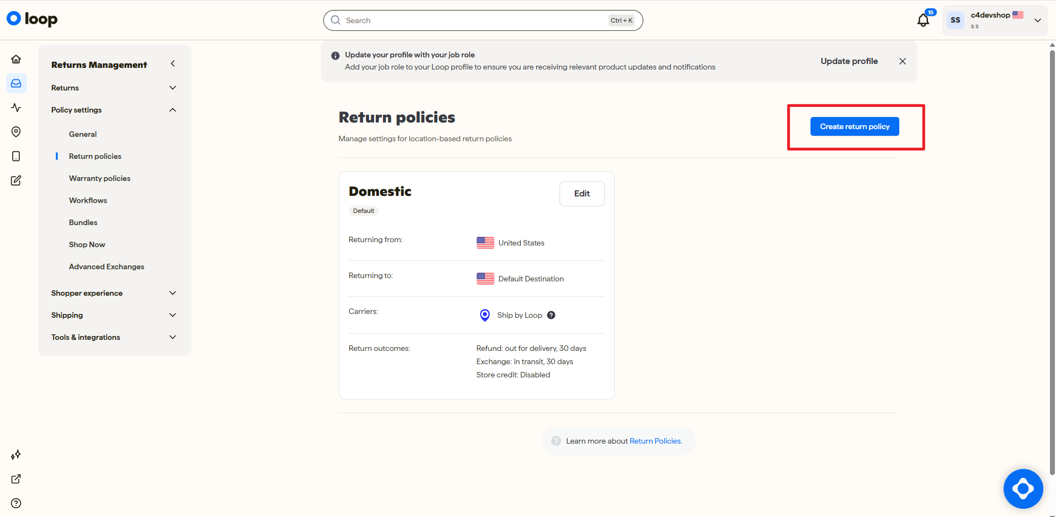
Task: Click the United States text
Action: coord(521,243)
